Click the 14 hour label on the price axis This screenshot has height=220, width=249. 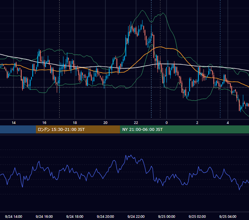coord(14,123)
